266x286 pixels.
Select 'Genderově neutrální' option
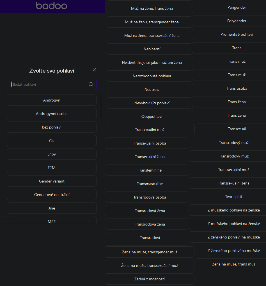(x=52, y=195)
